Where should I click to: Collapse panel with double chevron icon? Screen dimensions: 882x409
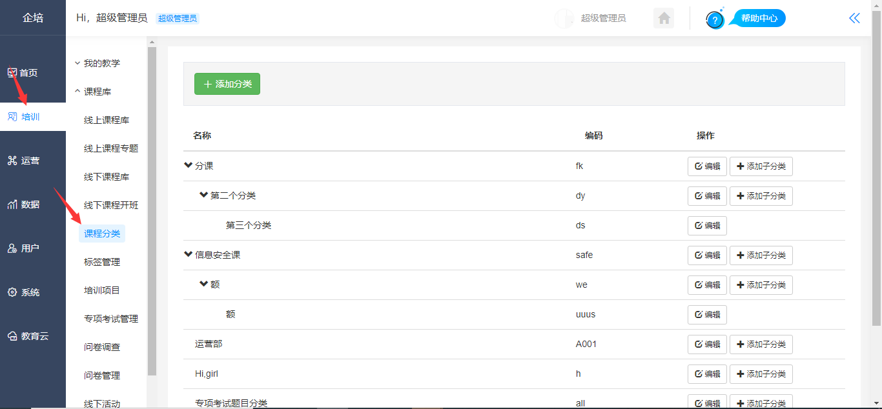[x=855, y=18]
